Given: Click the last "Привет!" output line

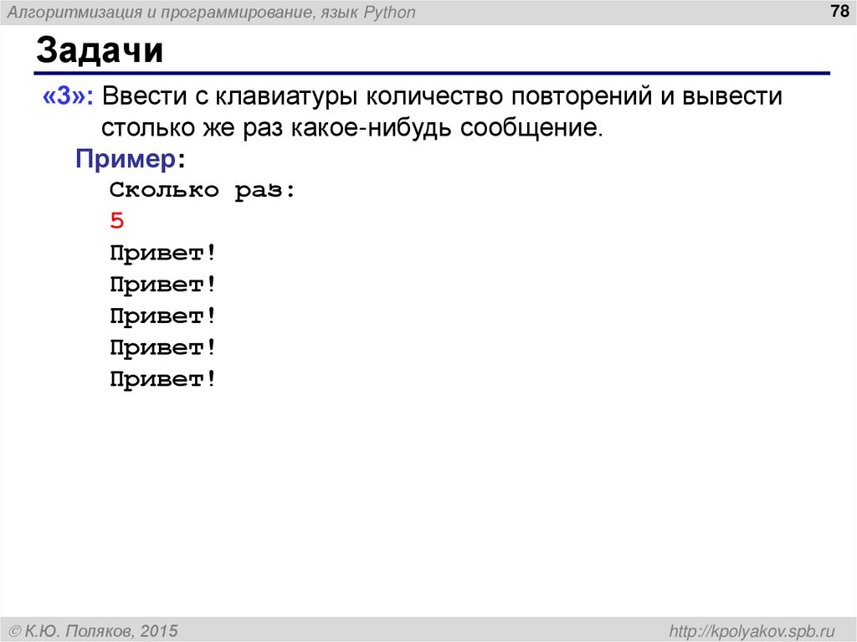Looking at the screenshot, I should tap(162, 378).
